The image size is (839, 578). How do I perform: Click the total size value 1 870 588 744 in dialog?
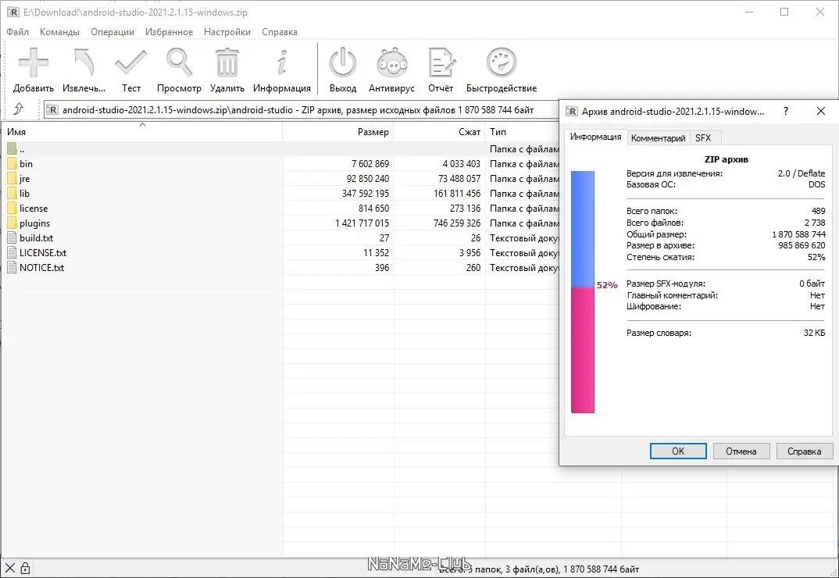tap(798, 234)
